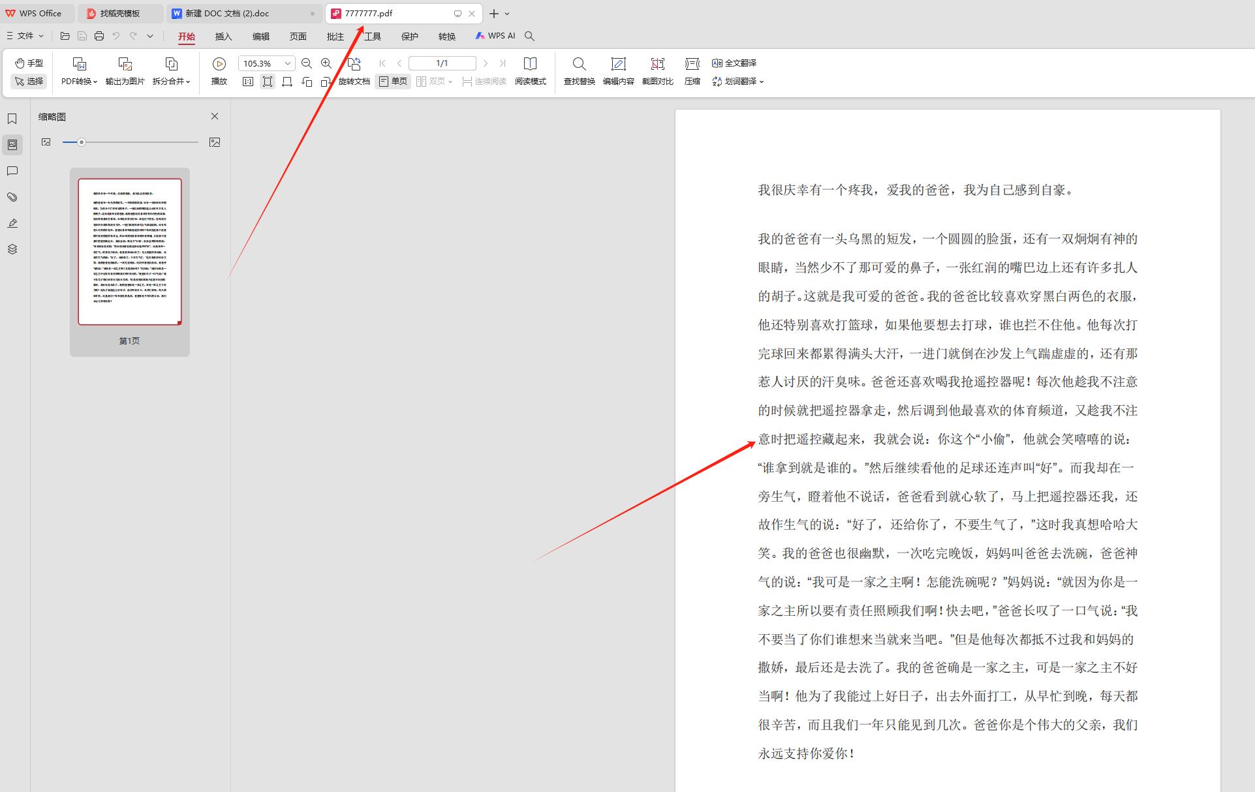The width and height of the screenshot is (1255, 792).
Task: Switch to the 转换 ribbon tab
Action: point(447,37)
